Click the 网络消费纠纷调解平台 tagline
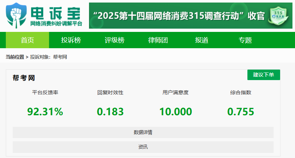 click(56, 24)
